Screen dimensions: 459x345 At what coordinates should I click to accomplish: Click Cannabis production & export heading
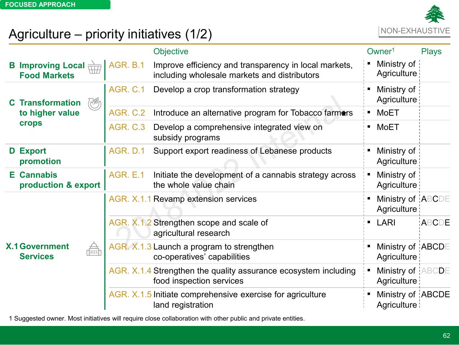pyautogui.click(x=60, y=180)
